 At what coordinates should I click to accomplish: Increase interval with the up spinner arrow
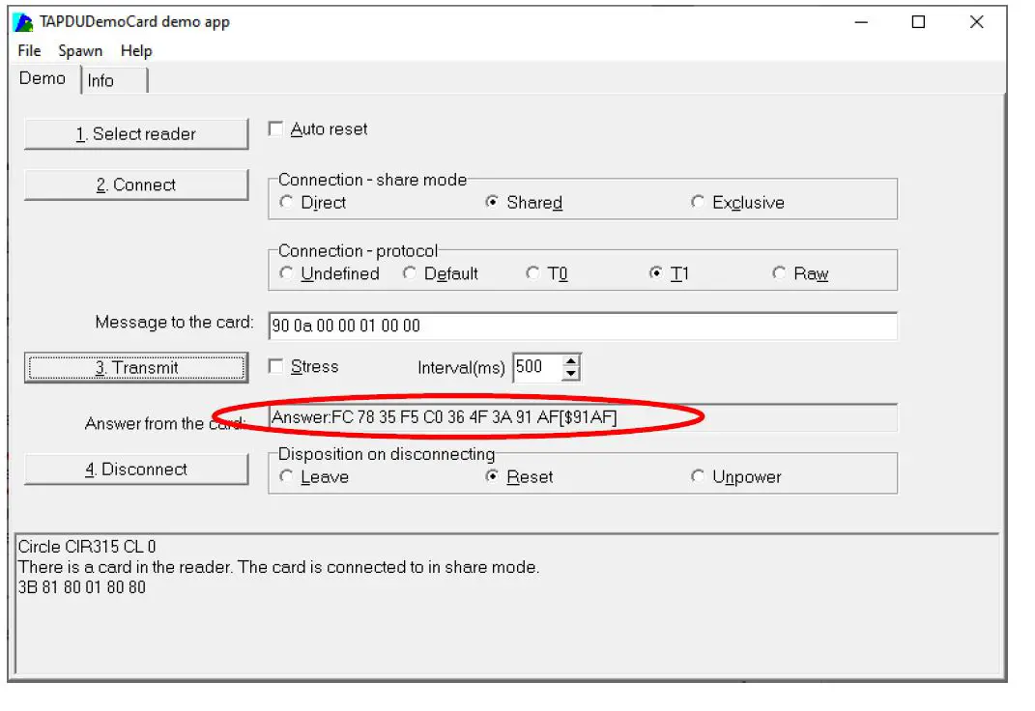[x=571, y=360]
